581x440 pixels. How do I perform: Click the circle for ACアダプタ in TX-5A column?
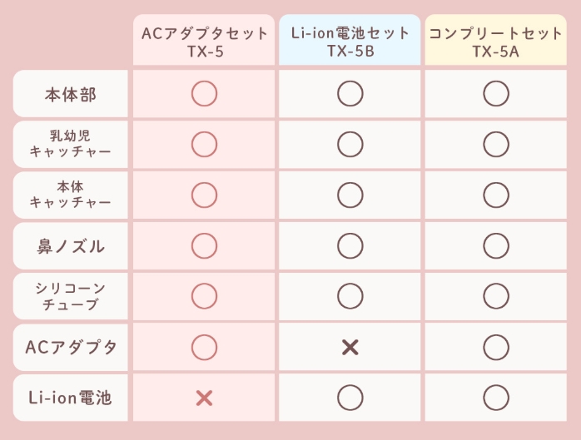tap(496, 348)
